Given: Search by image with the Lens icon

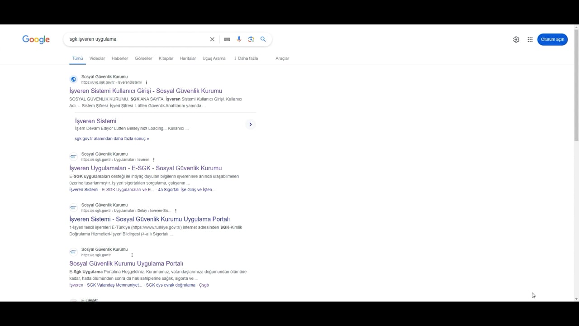Looking at the screenshot, I should (x=251, y=39).
